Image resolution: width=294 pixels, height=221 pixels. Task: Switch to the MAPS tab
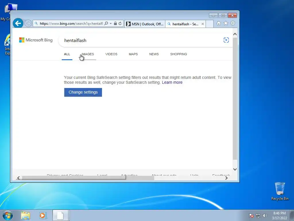click(x=133, y=54)
